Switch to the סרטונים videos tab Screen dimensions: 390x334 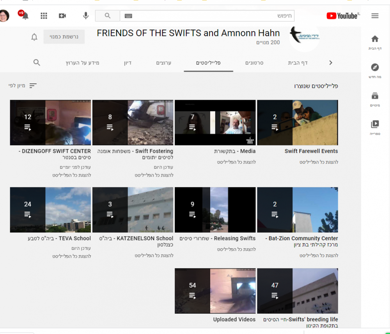click(x=254, y=63)
